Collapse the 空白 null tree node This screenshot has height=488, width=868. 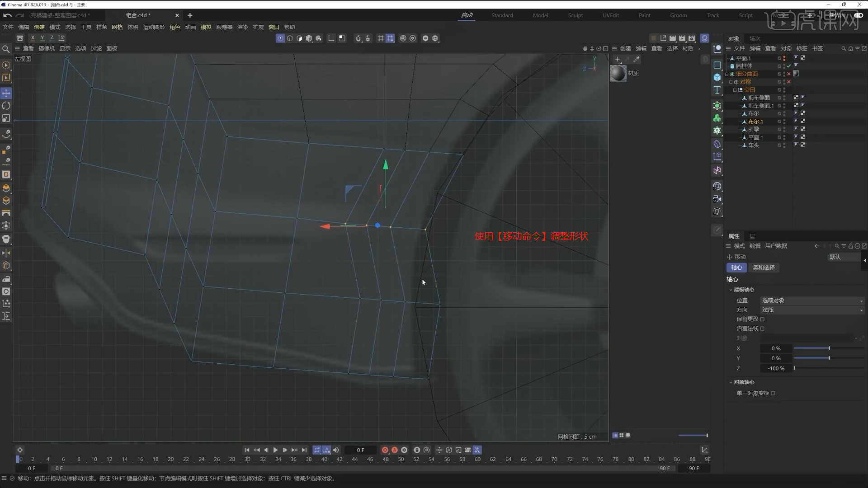[x=735, y=90]
